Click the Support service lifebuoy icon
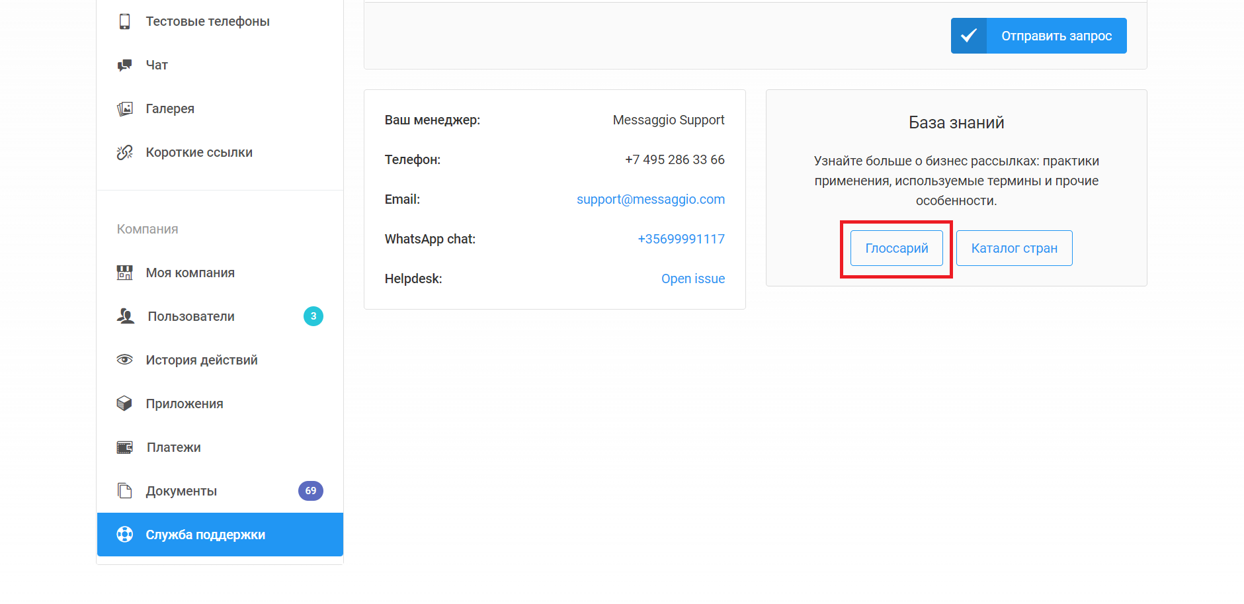The image size is (1244, 604). 124,535
